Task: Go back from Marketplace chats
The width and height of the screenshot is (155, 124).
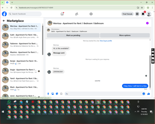Action: click(x=4, y=21)
